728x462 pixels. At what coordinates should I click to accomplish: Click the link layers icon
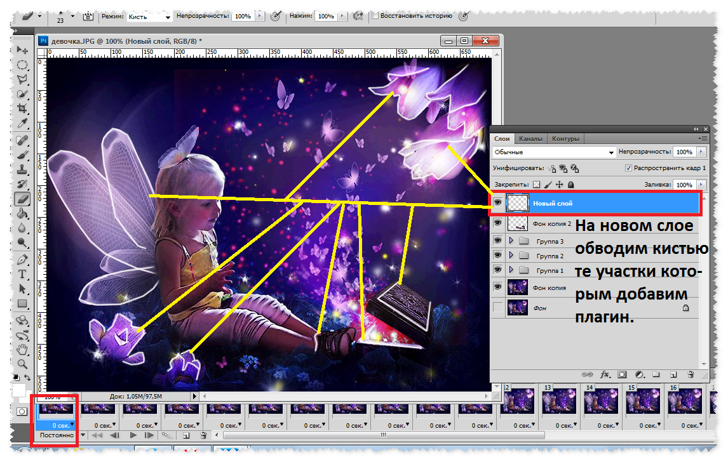[588, 374]
